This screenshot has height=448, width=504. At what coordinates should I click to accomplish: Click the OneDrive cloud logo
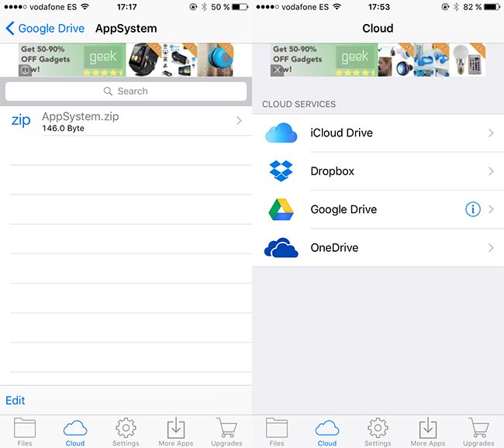pos(281,248)
